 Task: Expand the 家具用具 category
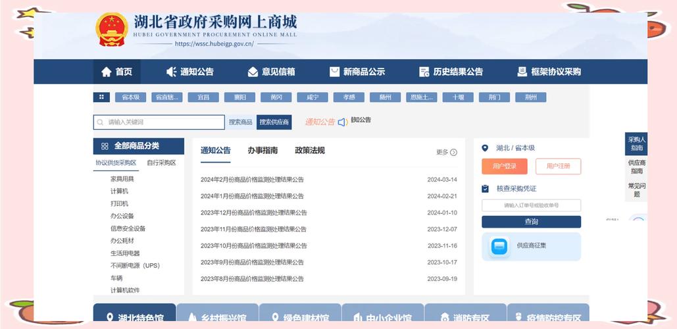click(x=122, y=179)
